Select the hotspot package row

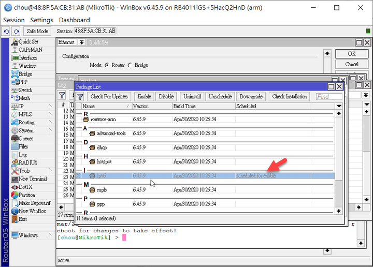[205, 162]
